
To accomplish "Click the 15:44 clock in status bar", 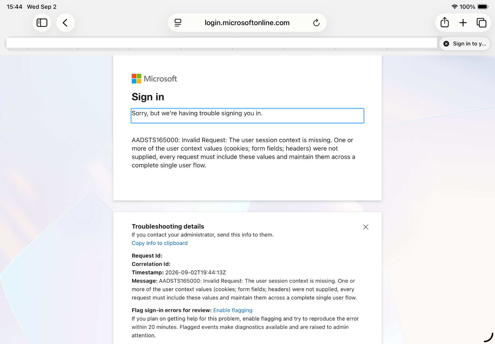I will point(14,7).
